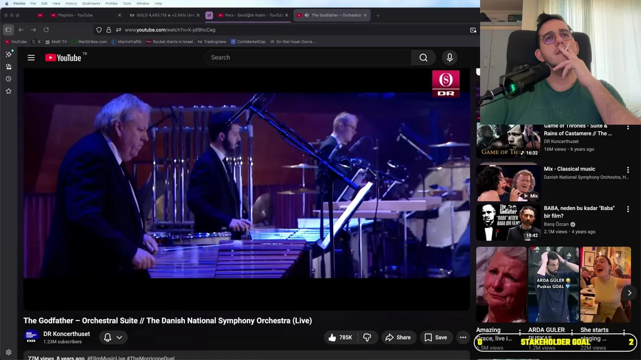Image resolution: width=641 pixels, height=360 pixels.
Task: Open synced tabs icon in Firefox sidebar
Action: coord(9,66)
